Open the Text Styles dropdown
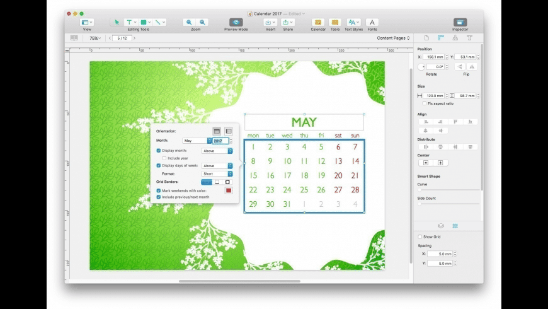 tap(353, 22)
